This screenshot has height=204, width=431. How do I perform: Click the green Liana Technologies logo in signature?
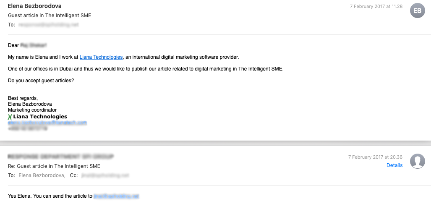click(x=10, y=117)
